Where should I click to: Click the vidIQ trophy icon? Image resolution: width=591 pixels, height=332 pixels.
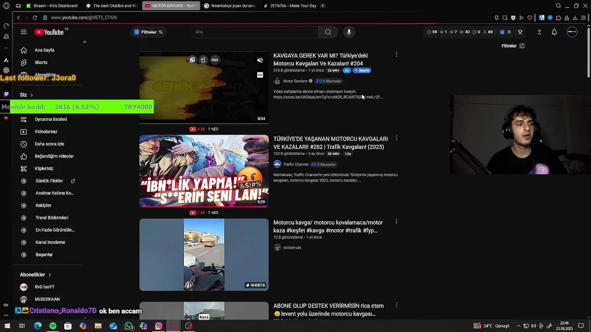tap(520, 32)
